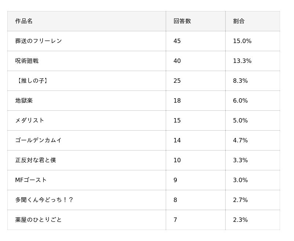Image resolution: width=294 pixels, height=241 pixels.
Task: Click the 回答数 column header
Action: 182,21
